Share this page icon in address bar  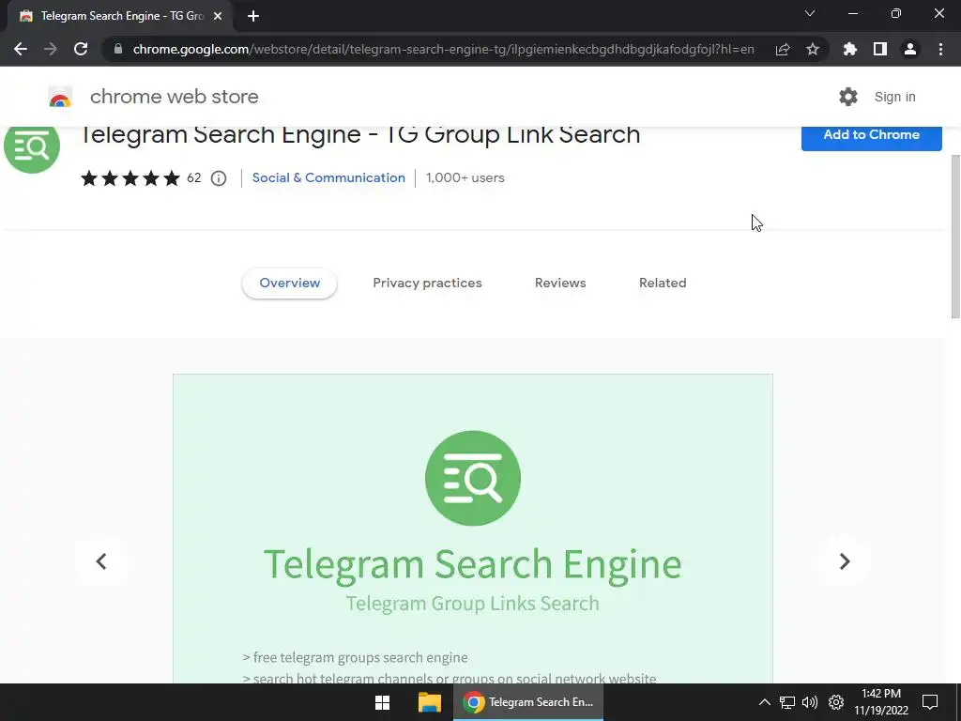click(783, 49)
